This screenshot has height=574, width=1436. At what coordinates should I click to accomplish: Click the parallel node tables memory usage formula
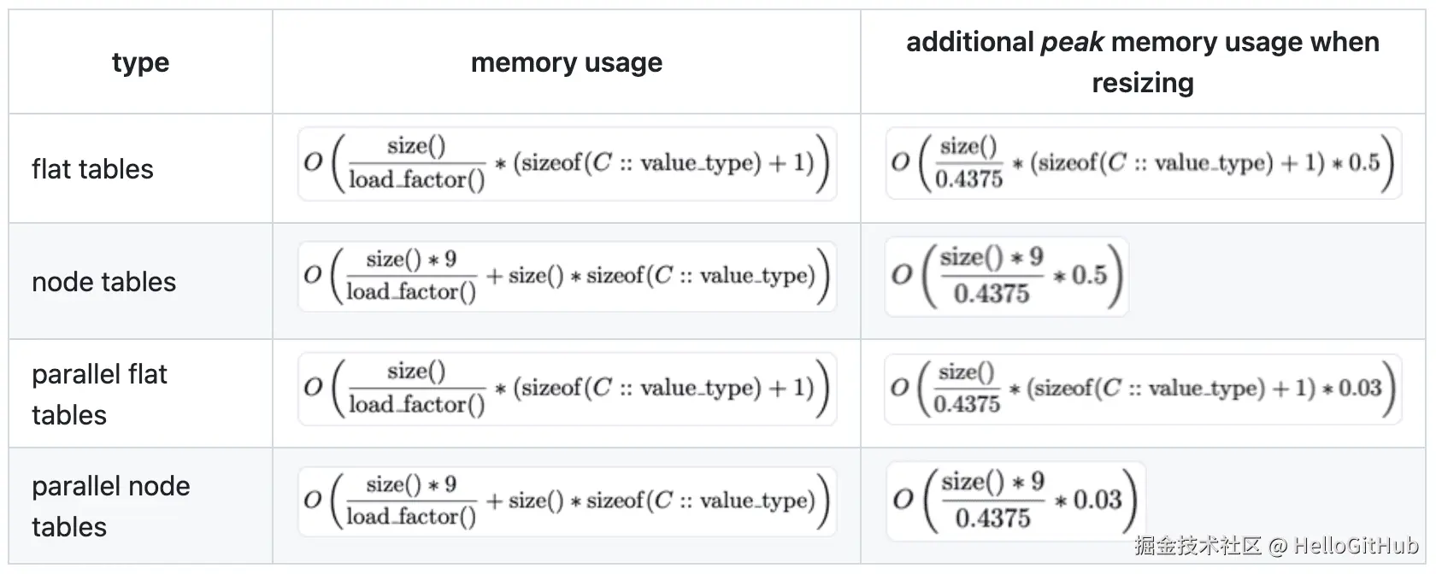click(x=567, y=501)
